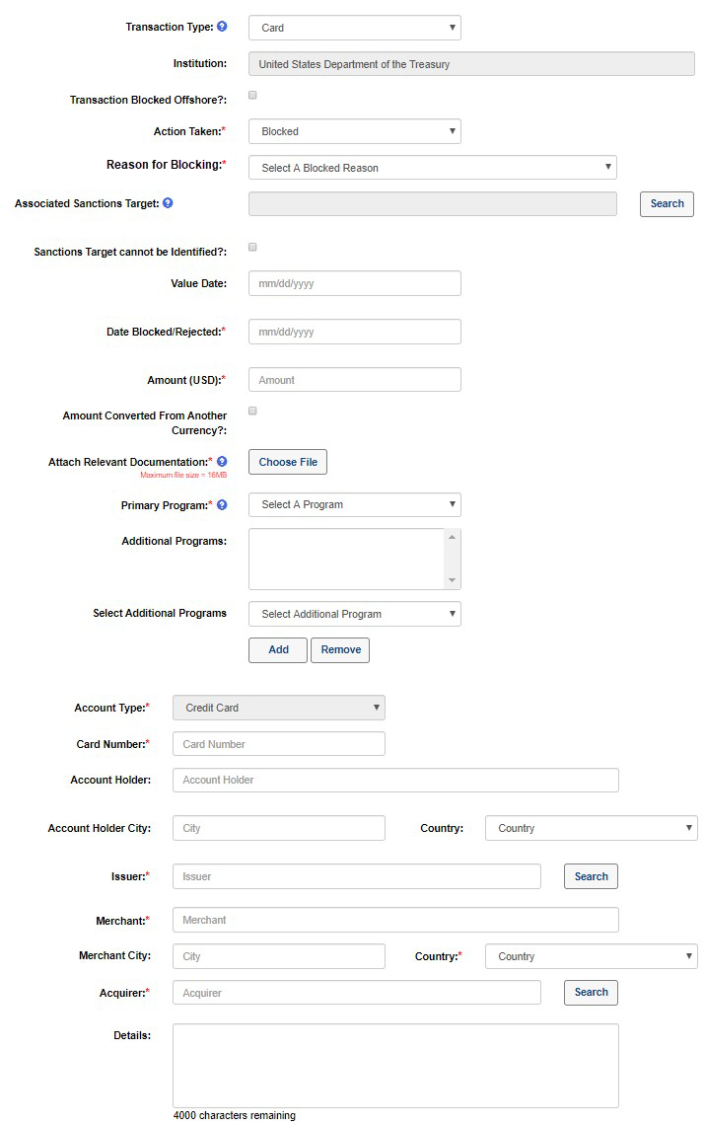
Task: Click the Add program button
Action: (278, 649)
